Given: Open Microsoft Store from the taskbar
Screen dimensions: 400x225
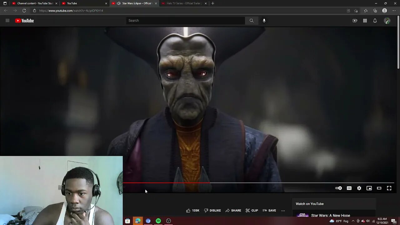Looking at the screenshot, I should tap(127, 221).
